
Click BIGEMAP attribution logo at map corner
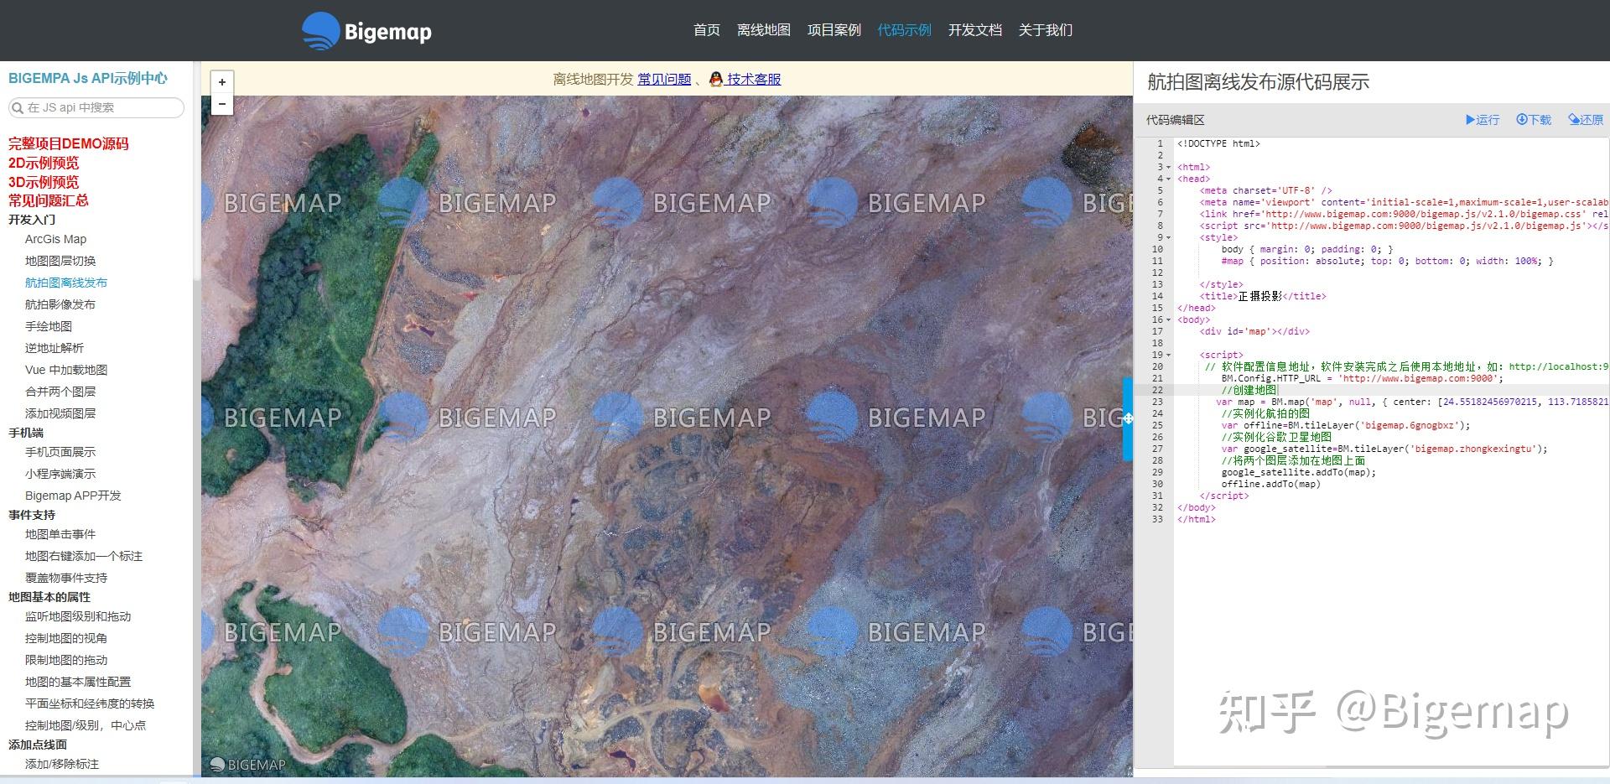tap(247, 765)
